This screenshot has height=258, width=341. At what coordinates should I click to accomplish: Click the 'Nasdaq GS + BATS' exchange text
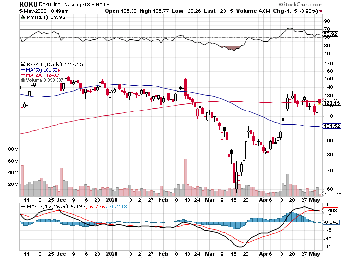click(x=87, y=4)
